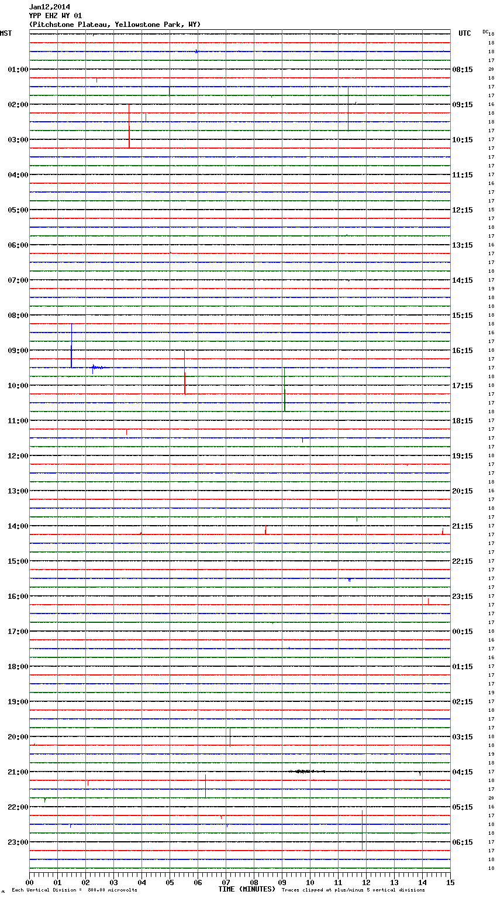Screen dimensions: 497x898
Task: Click the Pitchstone Plateau, Yellowstone Park location title
Action: pyautogui.click(x=115, y=25)
